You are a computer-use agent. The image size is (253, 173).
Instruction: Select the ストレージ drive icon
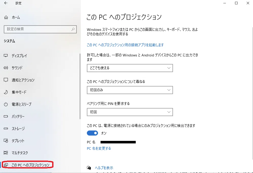tap(6, 128)
